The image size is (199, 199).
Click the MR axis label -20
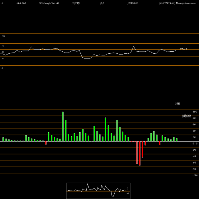click(x=194, y=150)
